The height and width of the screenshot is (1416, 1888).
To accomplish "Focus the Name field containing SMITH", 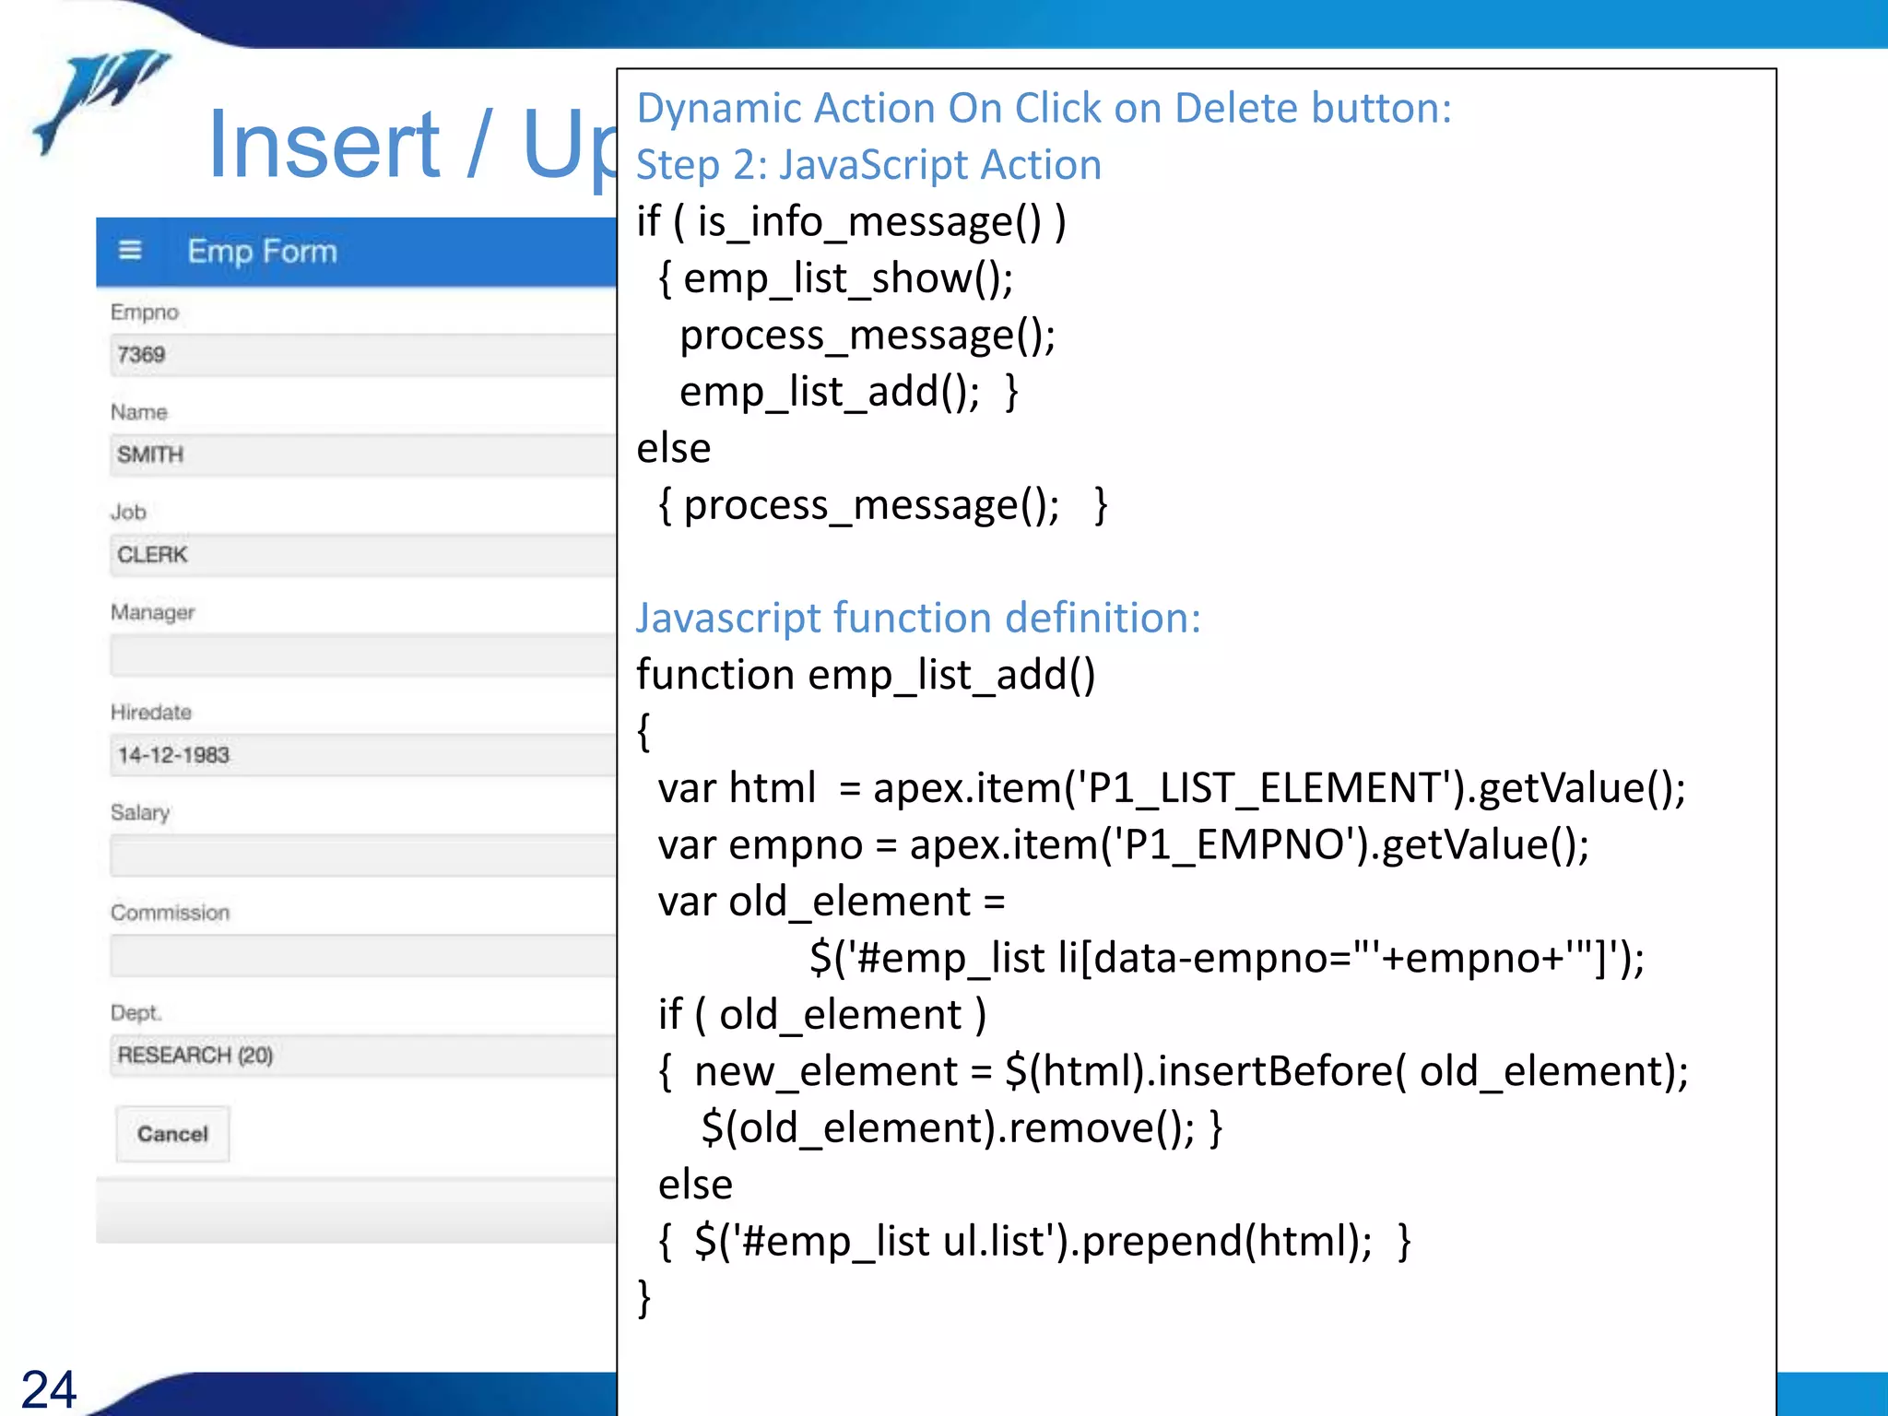I will click(x=361, y=454).
